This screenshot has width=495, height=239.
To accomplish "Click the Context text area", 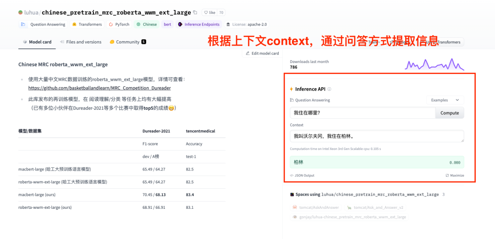I will (377, 136).
